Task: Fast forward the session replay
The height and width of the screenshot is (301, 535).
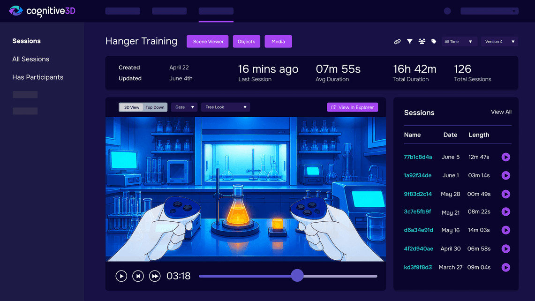Action: [155, 276]
